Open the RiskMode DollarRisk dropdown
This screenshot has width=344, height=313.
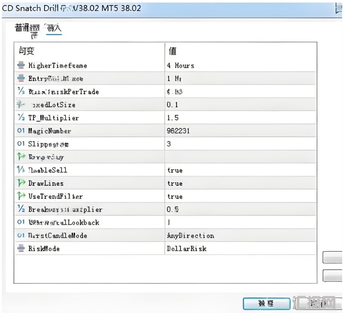[x=186, y=249]
